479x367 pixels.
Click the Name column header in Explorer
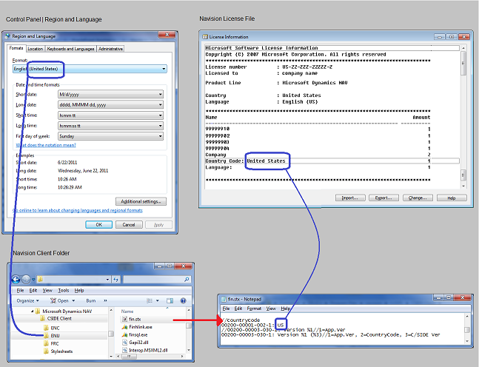[x=127, y=311]
